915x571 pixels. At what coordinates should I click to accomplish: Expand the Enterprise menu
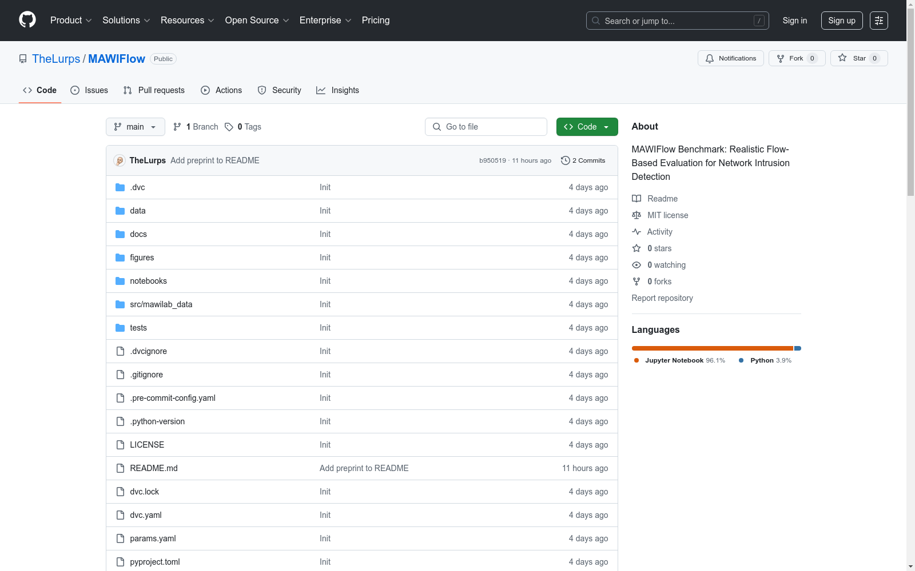coord(325,21)
